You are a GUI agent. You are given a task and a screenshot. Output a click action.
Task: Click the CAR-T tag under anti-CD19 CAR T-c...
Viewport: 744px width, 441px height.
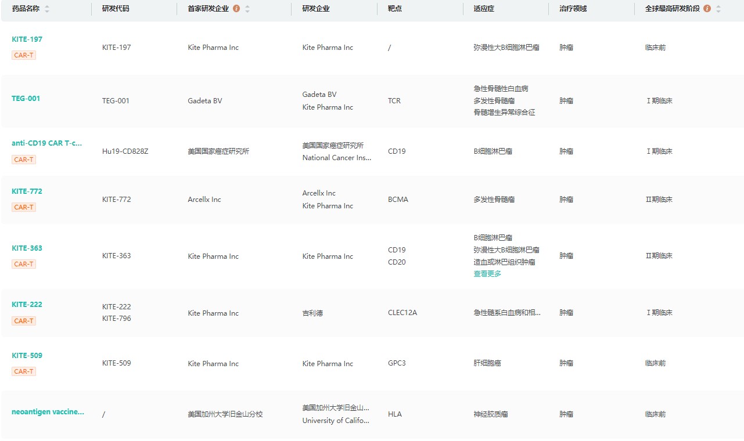[24, 160]
